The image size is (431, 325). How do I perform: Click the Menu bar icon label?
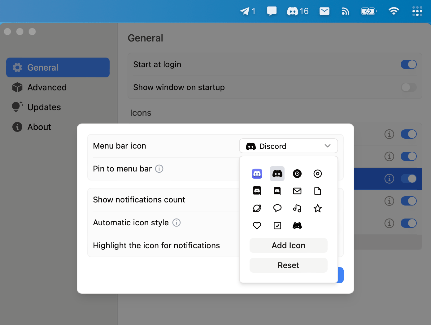tap(120, 146)
